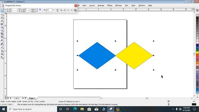Select the Pick tool in toolbox
199x112 pixels.
point(2,11)
